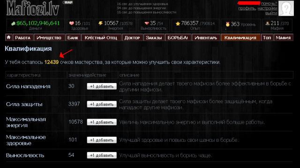Open the Заказы menu
The image size is (300, 168).
pyautogui.click(x=154, y=37)
